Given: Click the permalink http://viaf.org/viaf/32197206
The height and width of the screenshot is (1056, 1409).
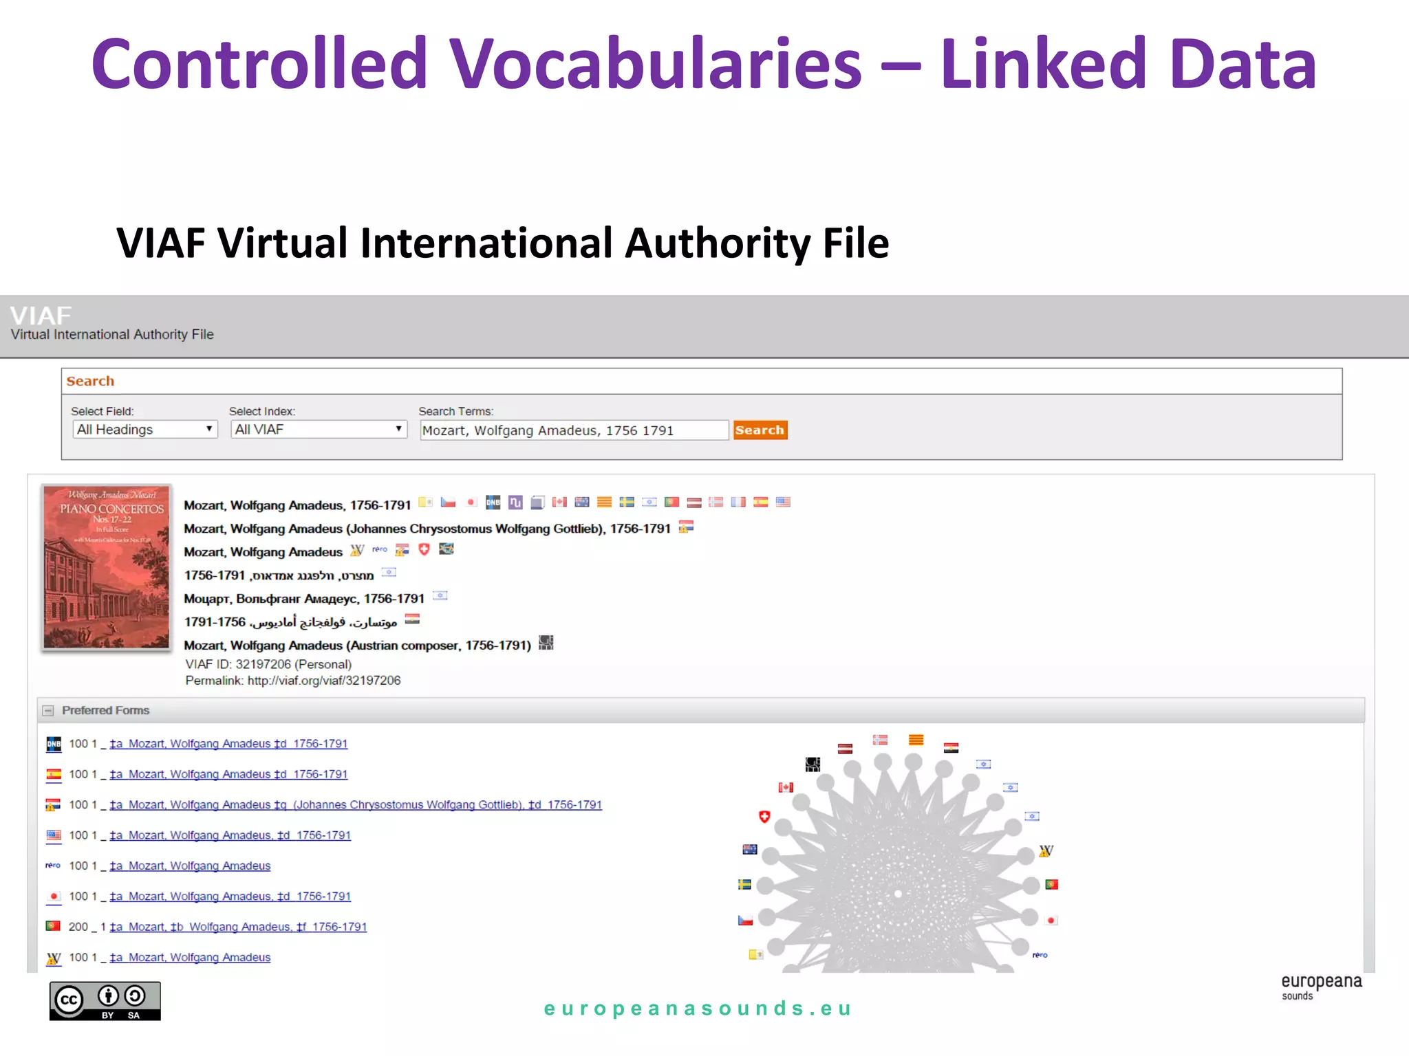Looking at the screenshot, I should click(x=324, y=681).
